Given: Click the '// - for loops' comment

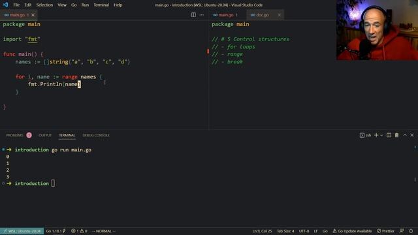Looking at the screenshot, I should point(233,47).
